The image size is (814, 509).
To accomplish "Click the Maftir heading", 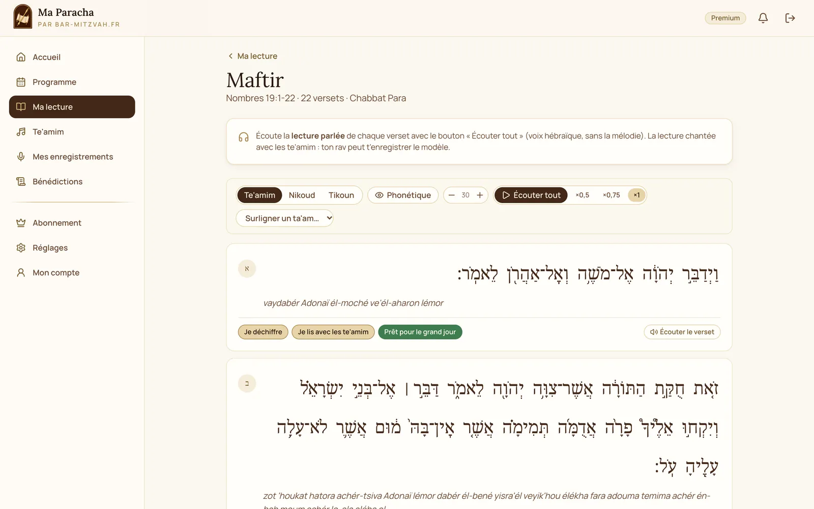I will [x=255, y=80].
